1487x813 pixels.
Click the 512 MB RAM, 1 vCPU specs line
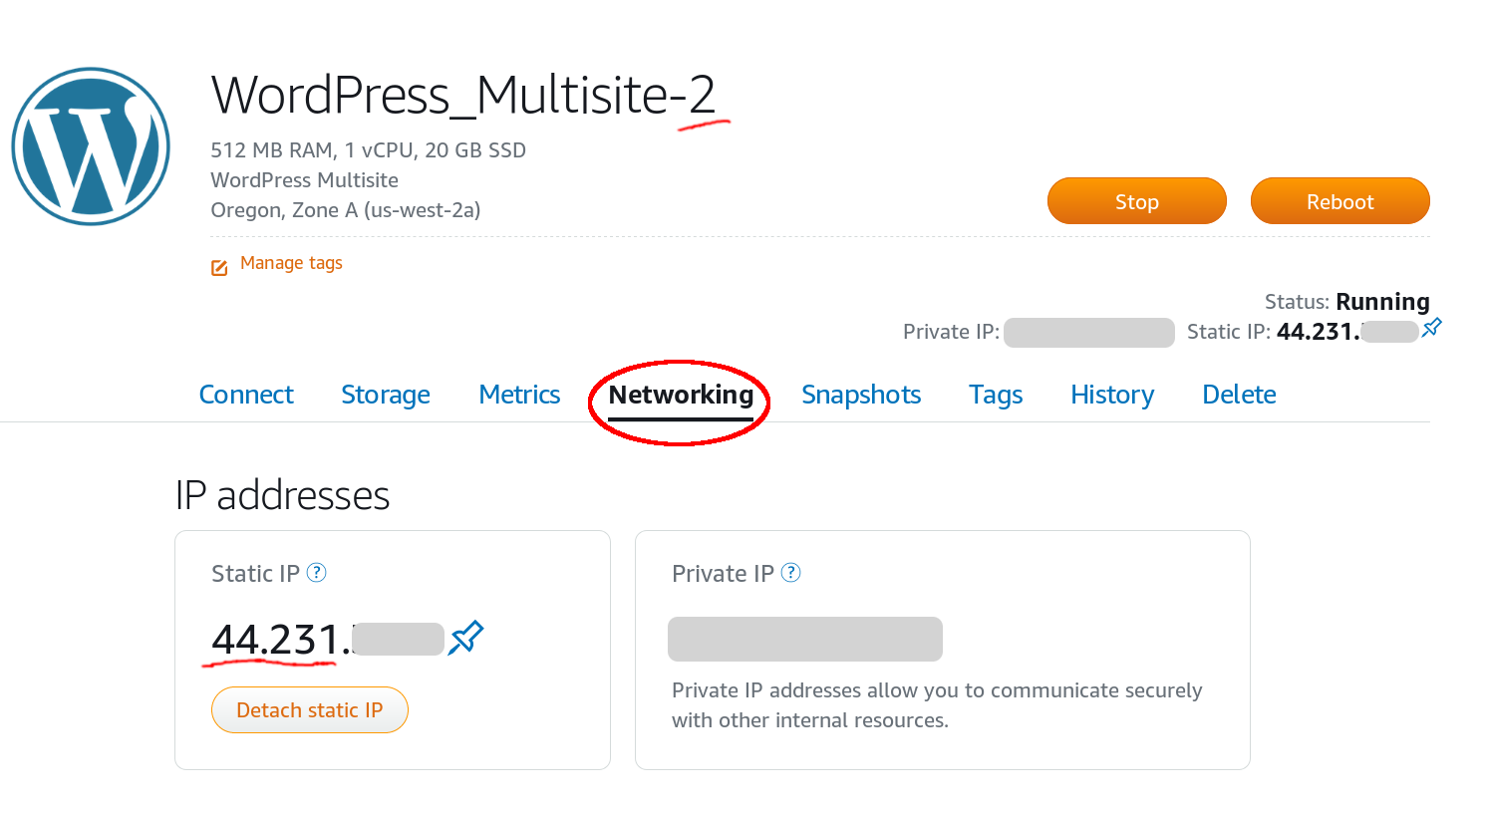pyautogui.click(x=369, y=150)
